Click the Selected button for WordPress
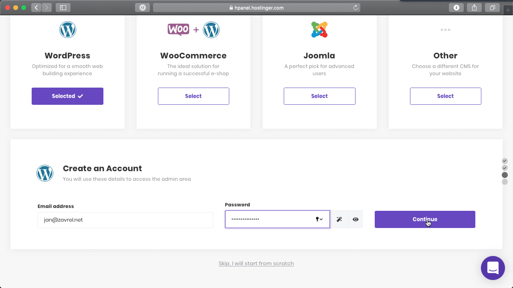513x288 pixels. [x=67, y=96]
